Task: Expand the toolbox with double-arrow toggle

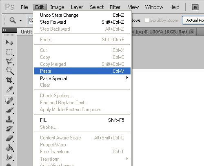Action: [x=4, y=30]
